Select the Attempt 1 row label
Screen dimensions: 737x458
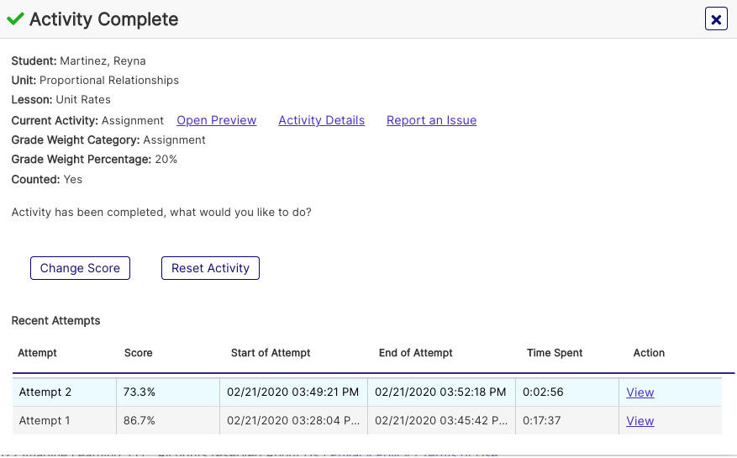point(45,420)
